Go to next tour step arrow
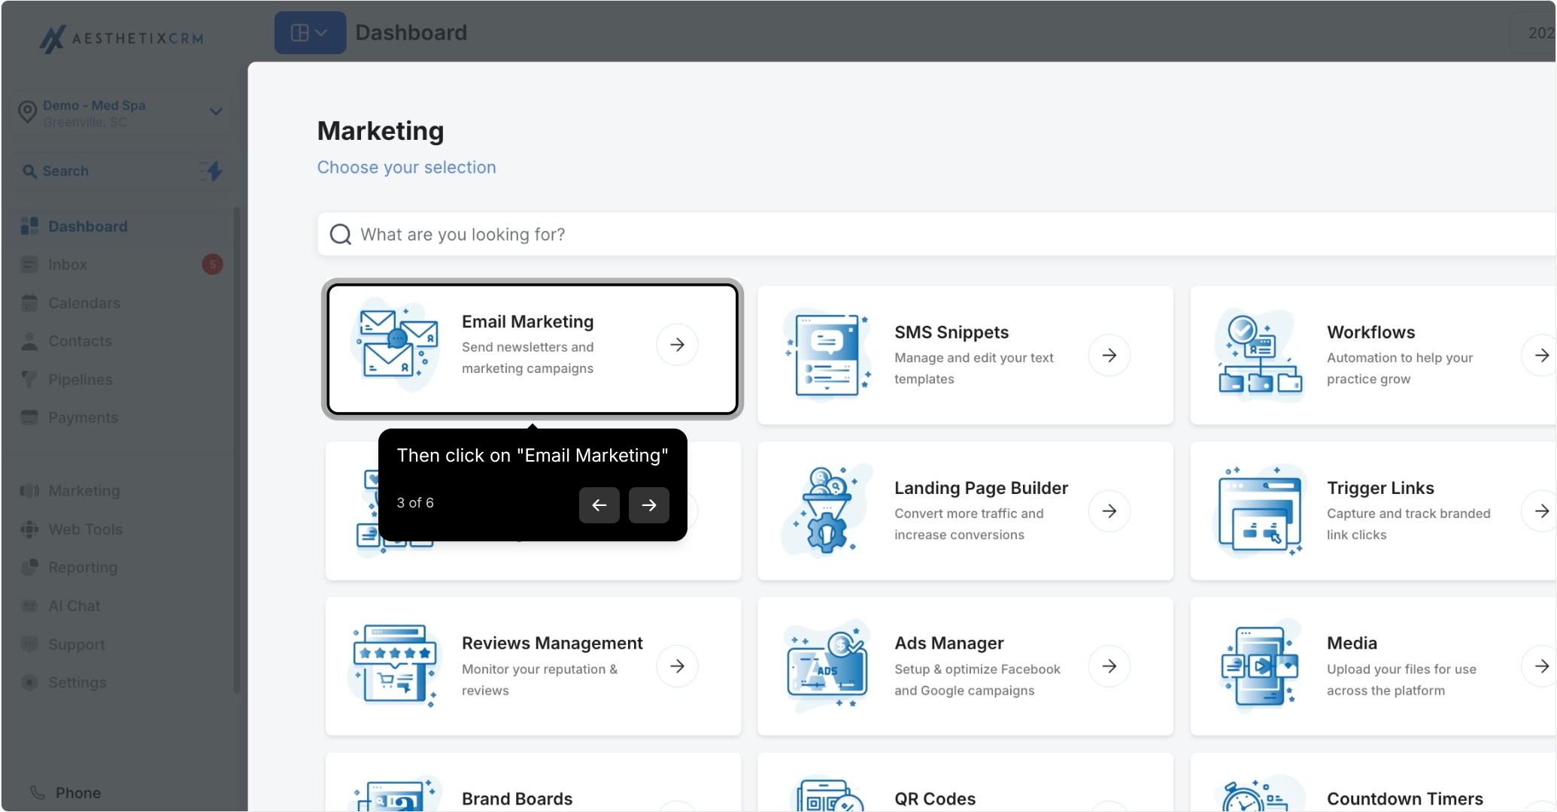Screen dimensions: 1557x812 (648, 505)
